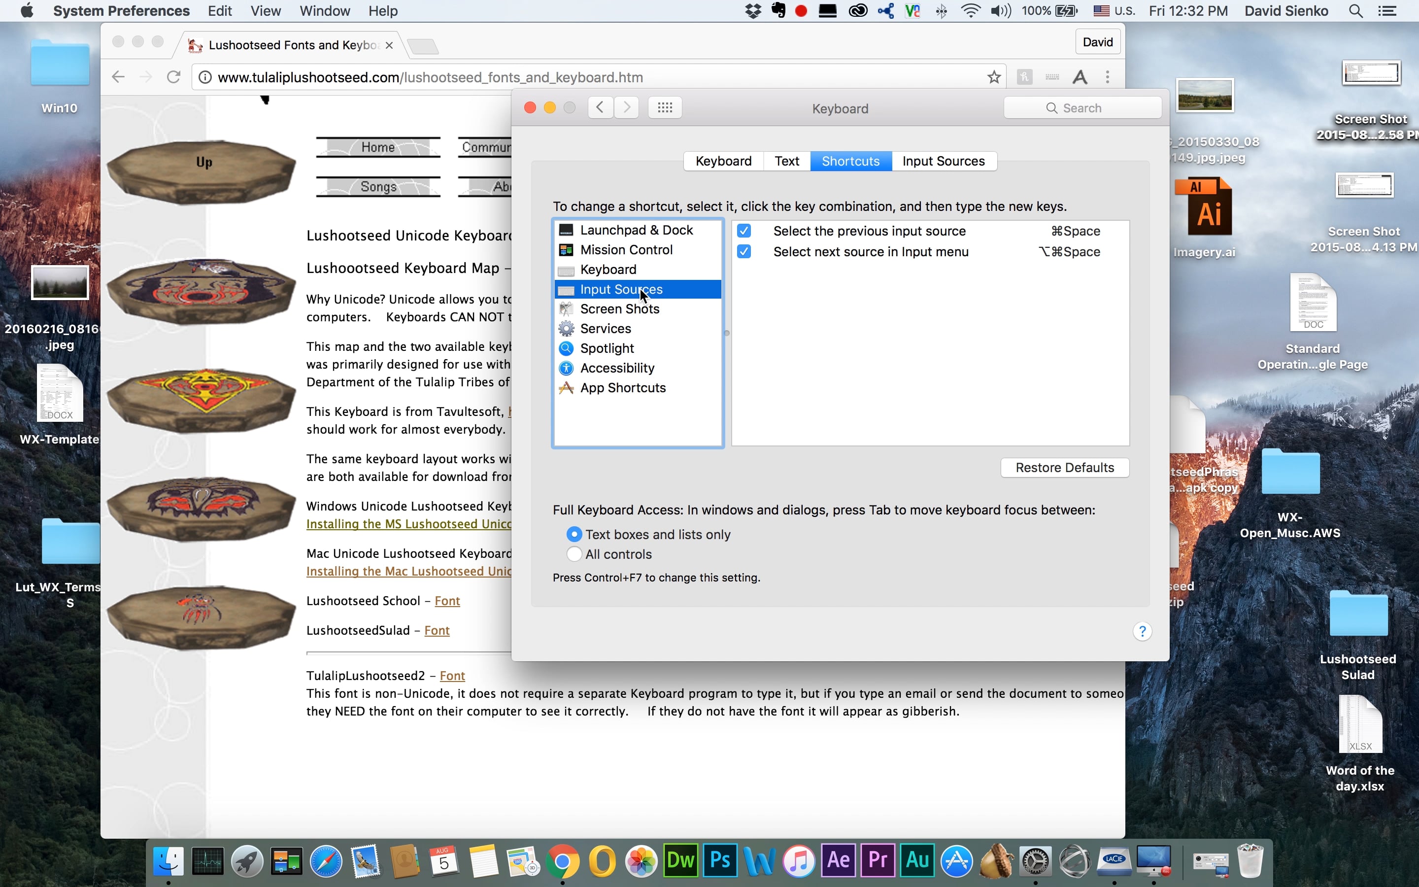The image size is (1419, 887).
Task: Open the Spotlight shortcuts category
Action: (x=607, y=348)
